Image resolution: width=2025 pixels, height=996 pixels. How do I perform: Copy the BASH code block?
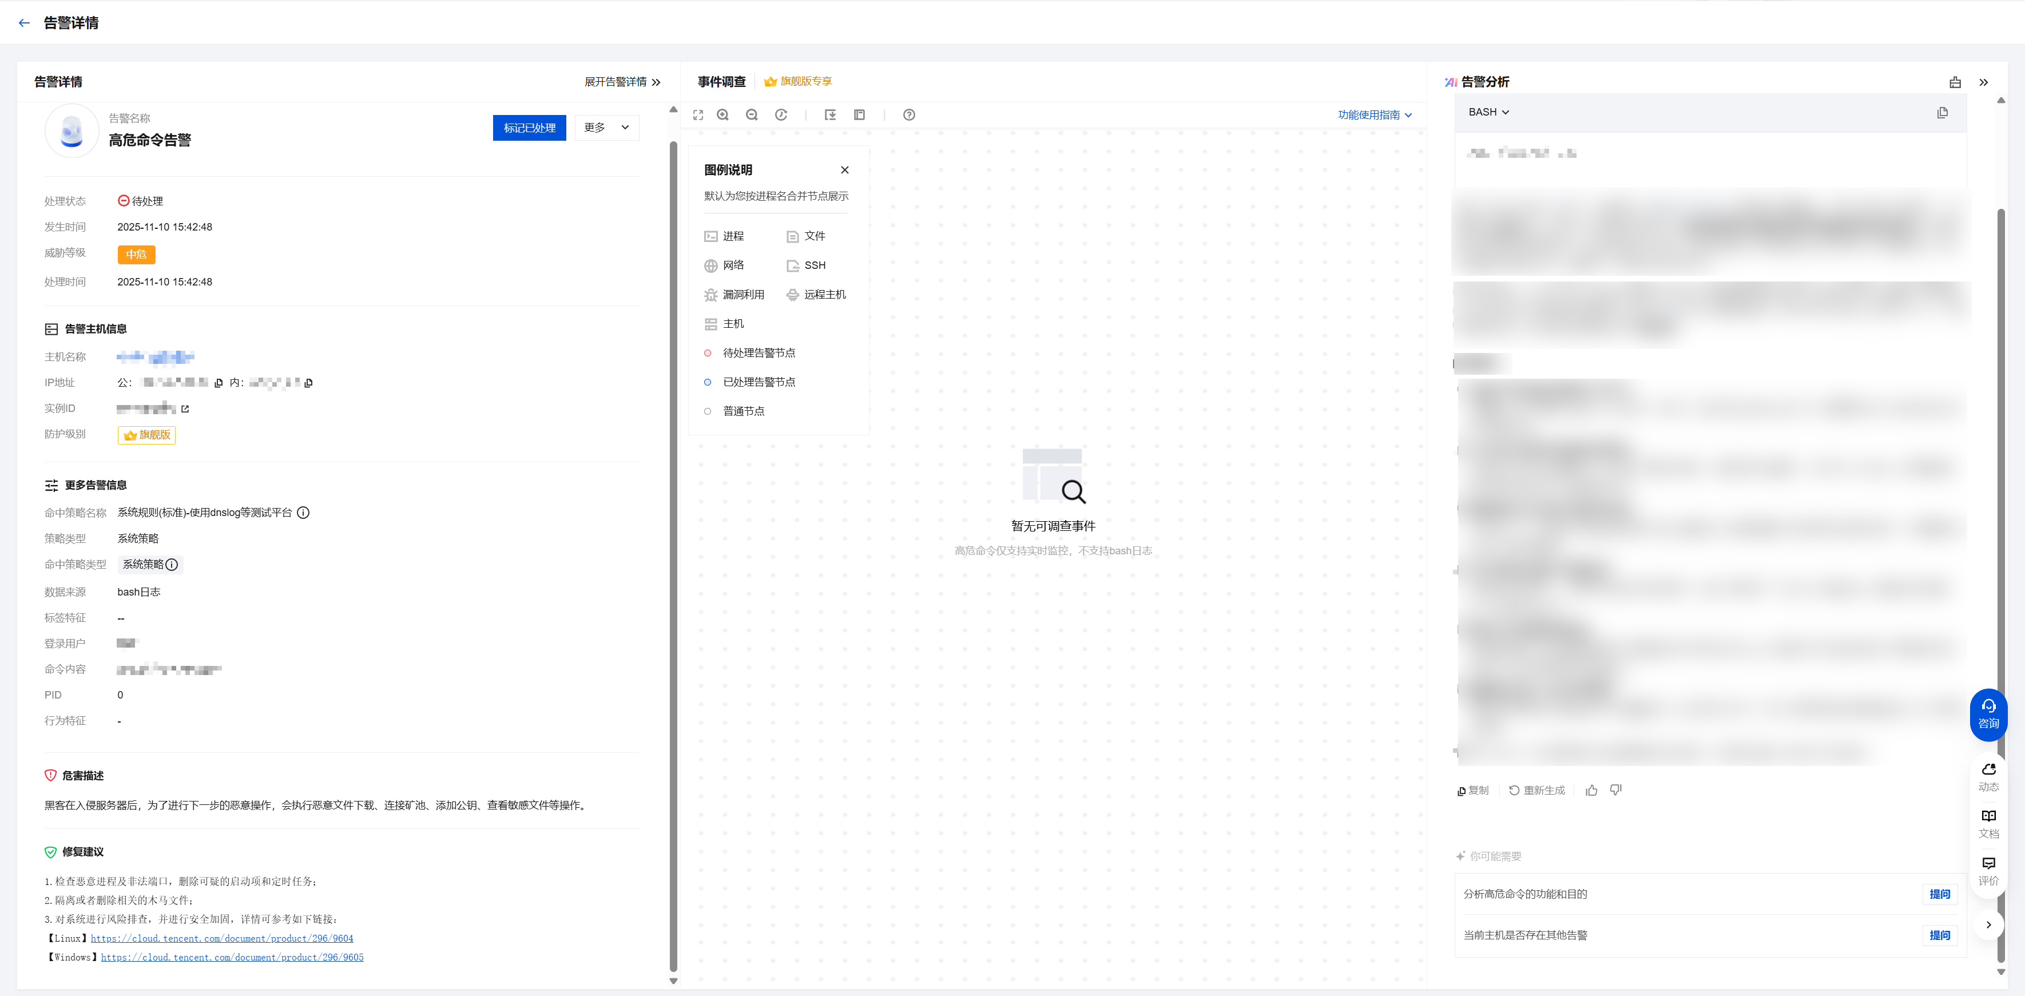click(1941, 112)
